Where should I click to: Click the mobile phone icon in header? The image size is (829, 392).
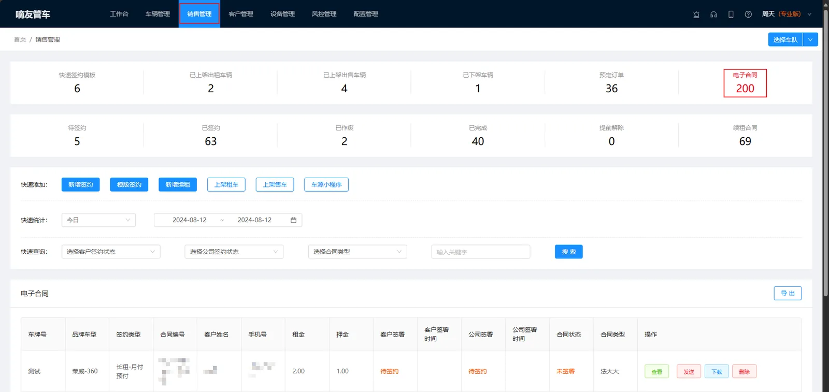click(731, 14)
